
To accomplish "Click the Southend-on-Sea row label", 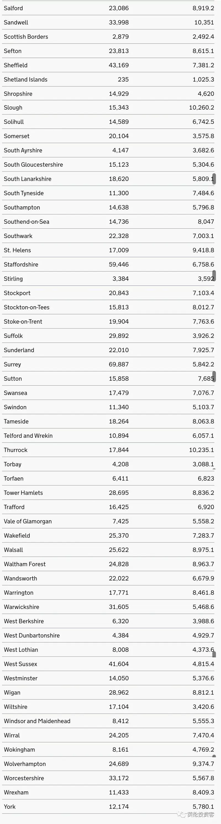I will pyautogui.click(x=27, y=222).
